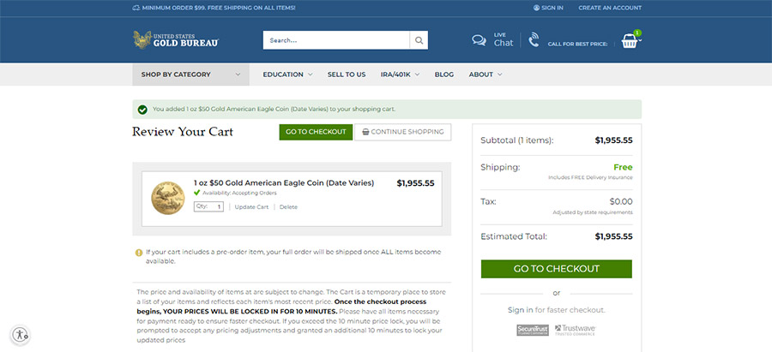Click Sign in for faster checkout link
This screenshot has height=352, width=772.
[x=521, y=310]
